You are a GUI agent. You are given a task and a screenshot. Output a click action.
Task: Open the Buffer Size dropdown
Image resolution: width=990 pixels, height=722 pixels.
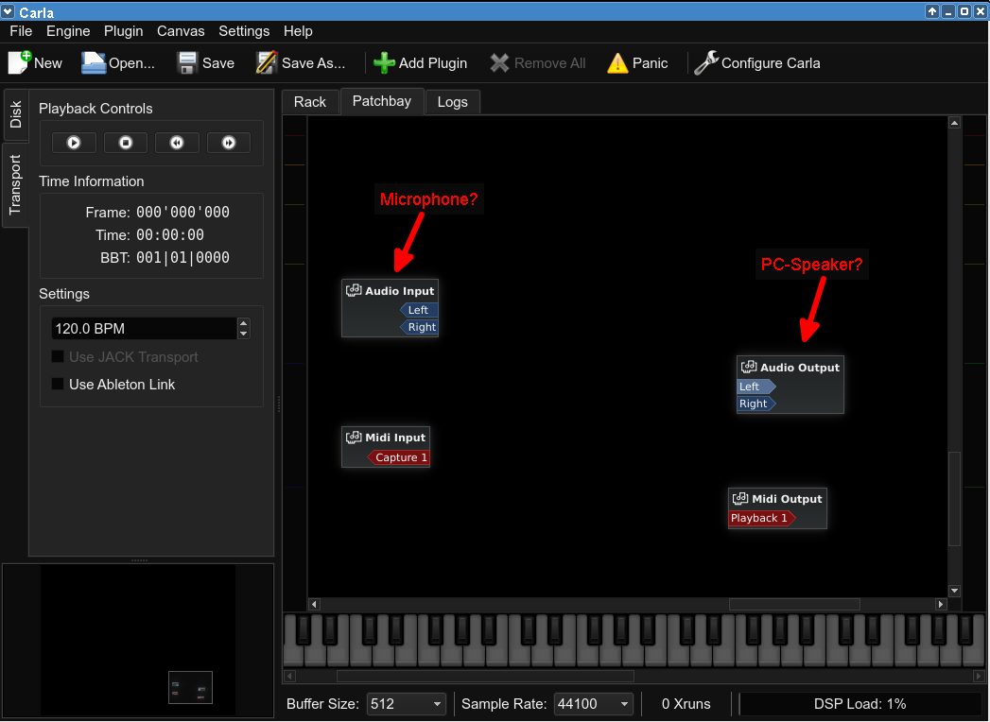pos(437,703)
